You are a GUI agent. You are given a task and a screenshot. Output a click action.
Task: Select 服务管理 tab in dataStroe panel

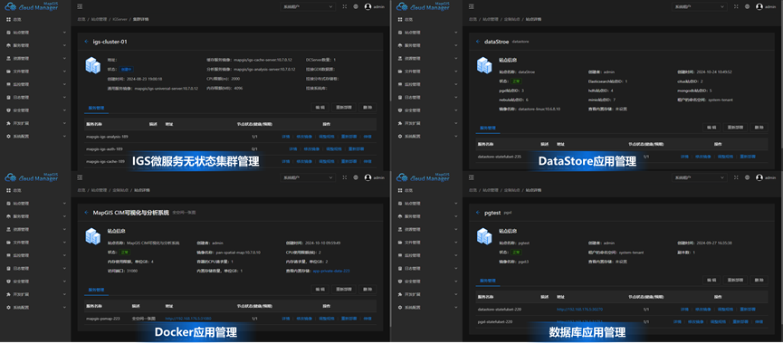click(x=487, y=128)
